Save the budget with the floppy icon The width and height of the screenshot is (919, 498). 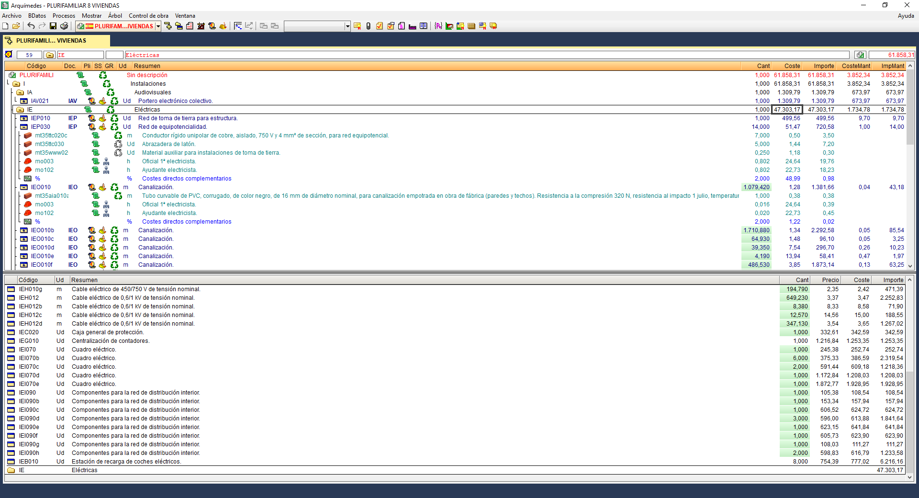pos(53,26)
